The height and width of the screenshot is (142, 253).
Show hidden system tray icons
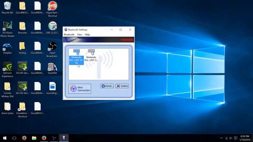[x=221, y=138]
